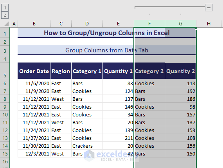Click the quantity cell 139
223x168 pixels.
(118, 130)
